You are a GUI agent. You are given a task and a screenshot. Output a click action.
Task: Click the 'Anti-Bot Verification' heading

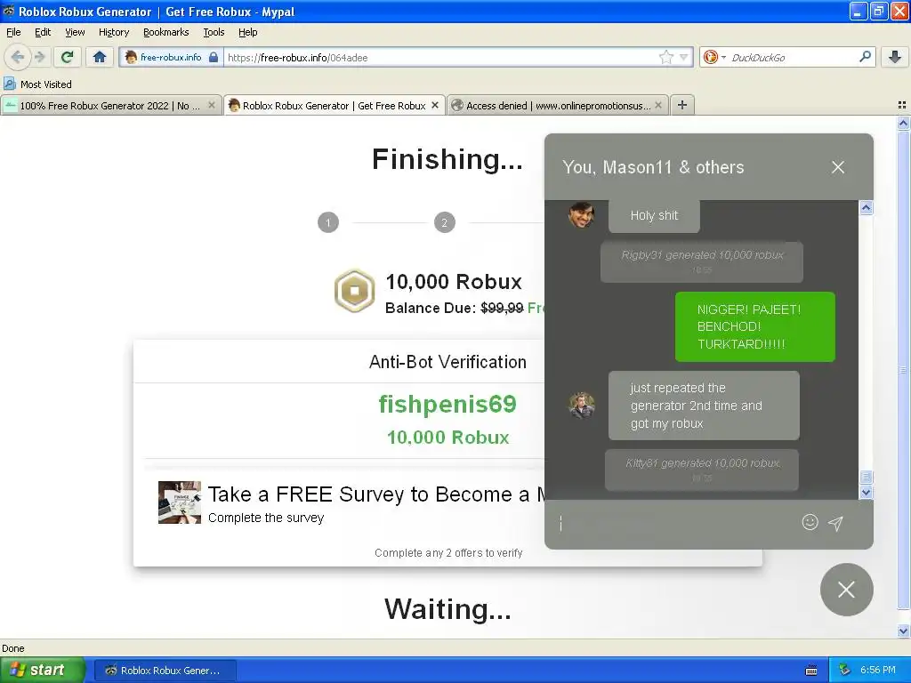[x=447, y=362]
